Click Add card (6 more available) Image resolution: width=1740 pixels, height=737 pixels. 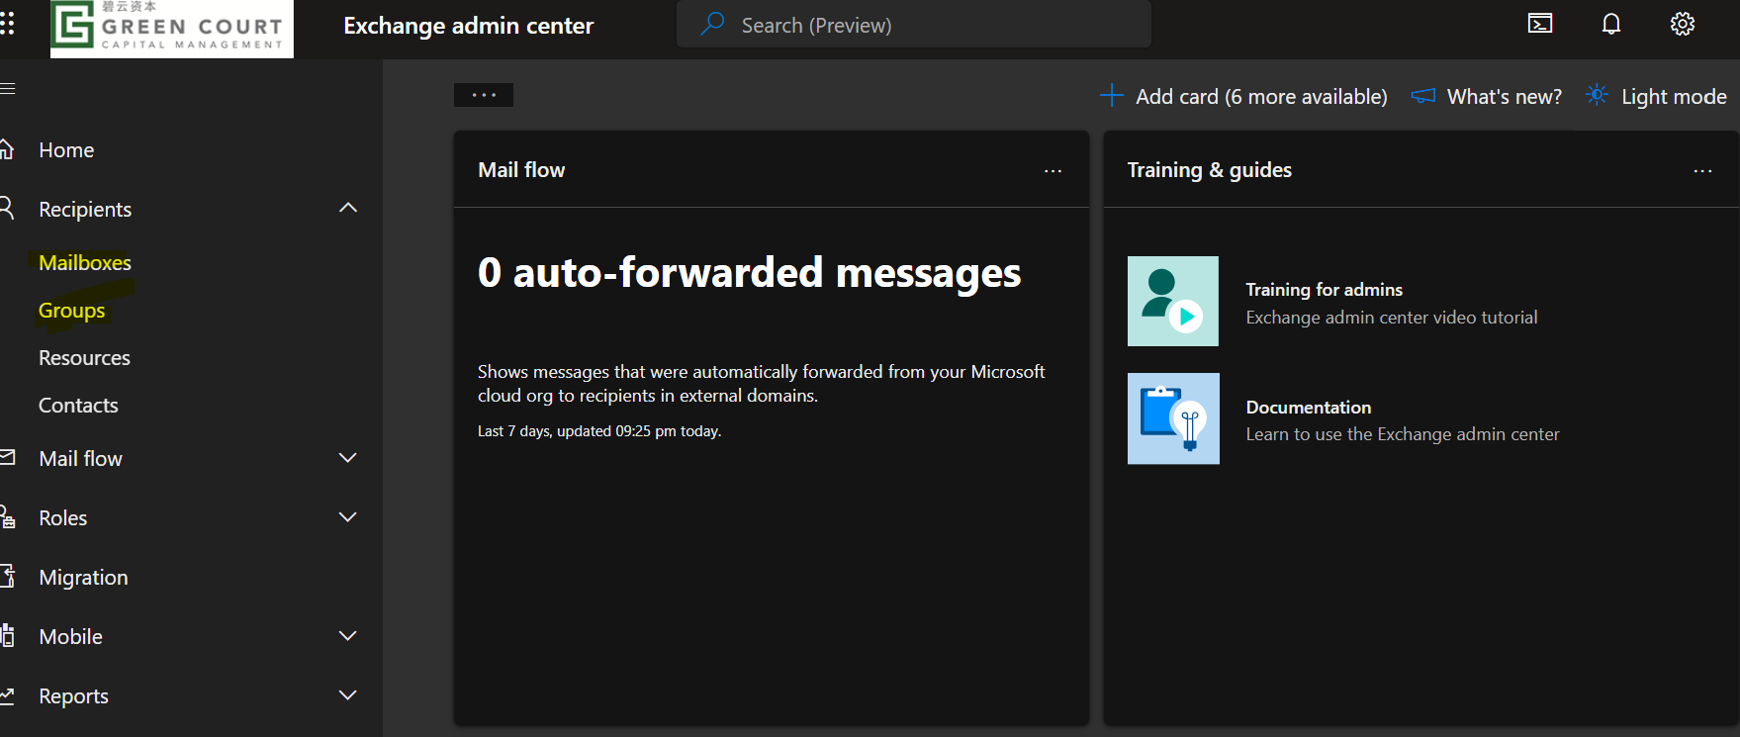1243,96
